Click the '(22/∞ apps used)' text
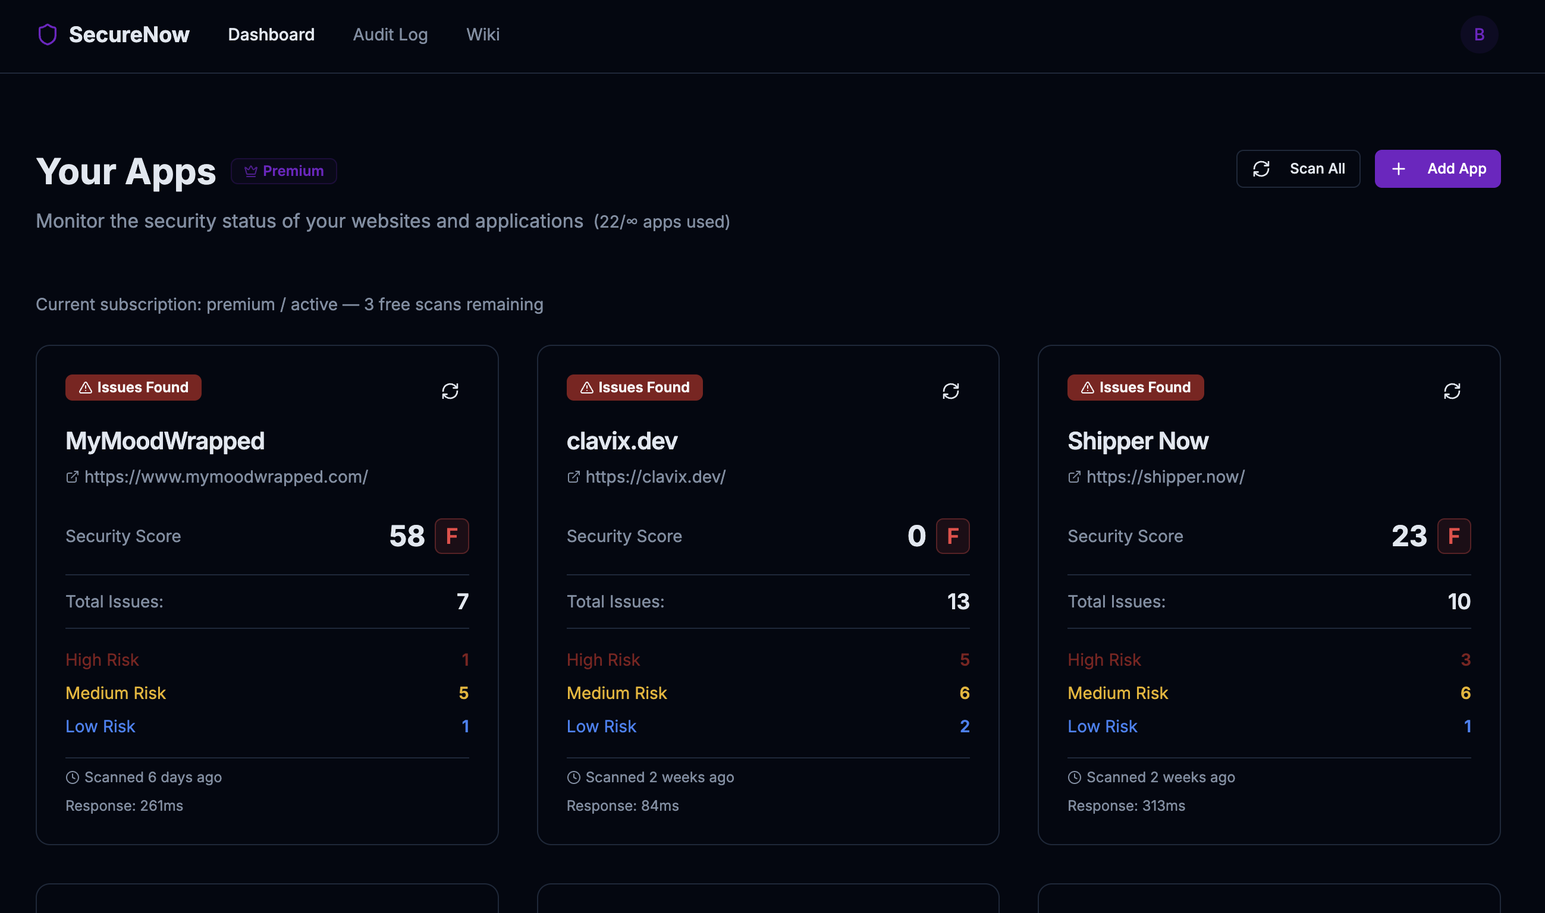 tap(662, 222)
